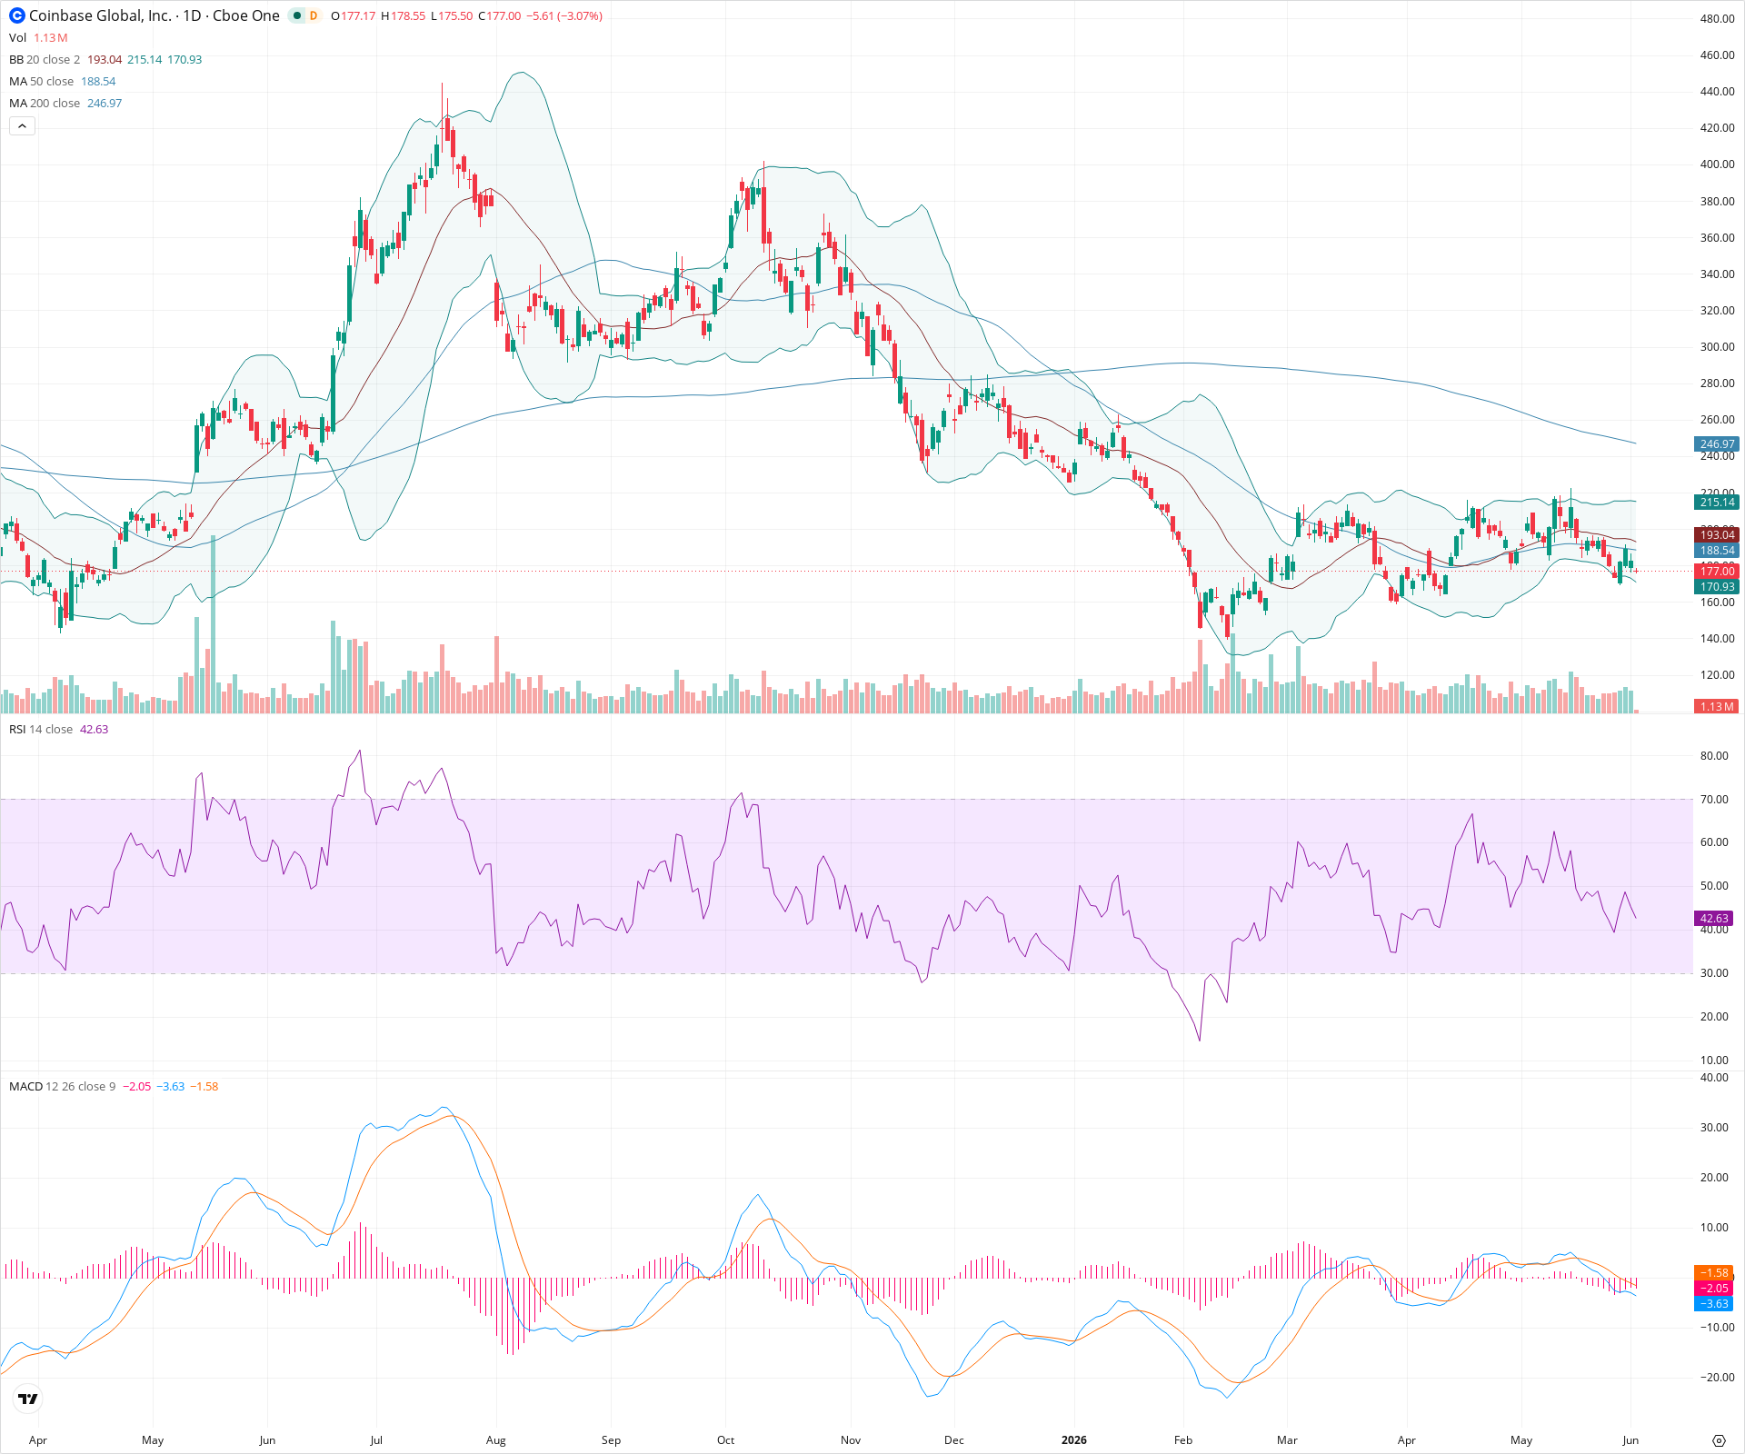Click the Jul label on time axis
The image size is (1745, 1454).
pos(376,1439)
